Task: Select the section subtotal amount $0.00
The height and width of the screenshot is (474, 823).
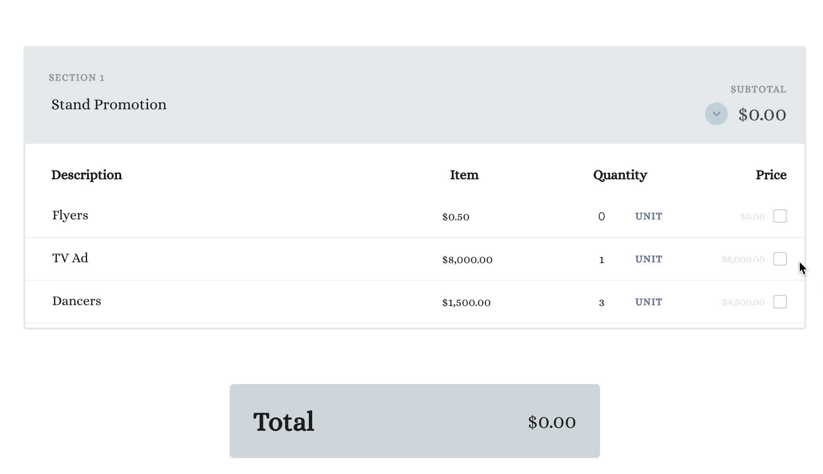Action: pos(762,115)
